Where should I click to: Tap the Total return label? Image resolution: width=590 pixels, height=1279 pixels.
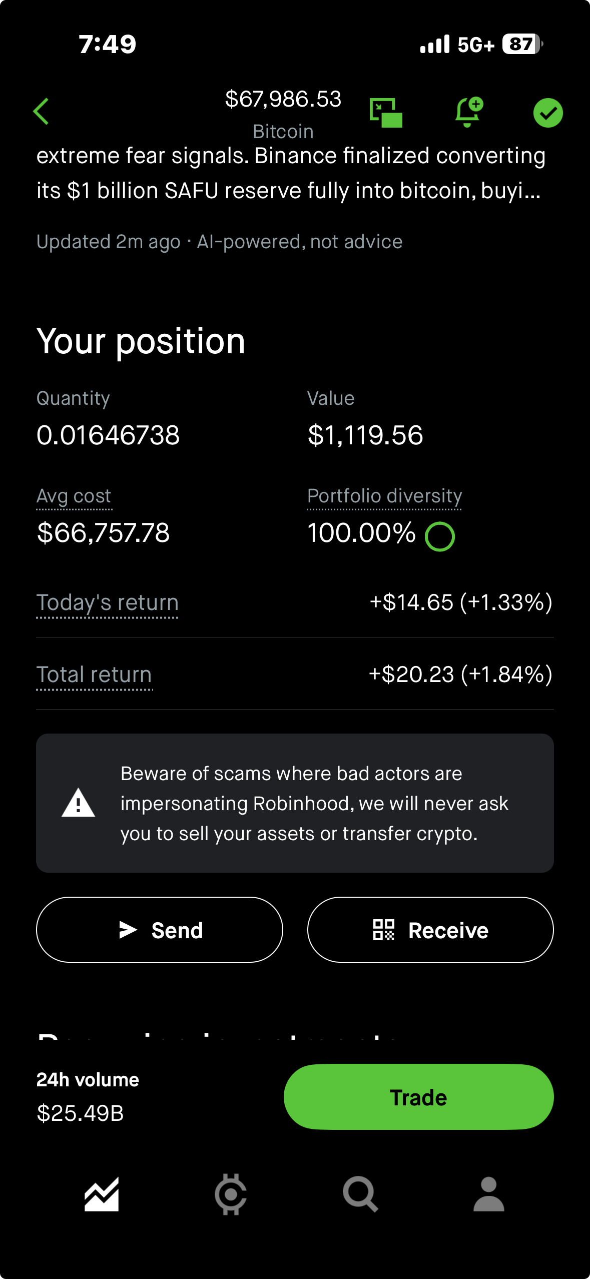click(x=94, y=675)
